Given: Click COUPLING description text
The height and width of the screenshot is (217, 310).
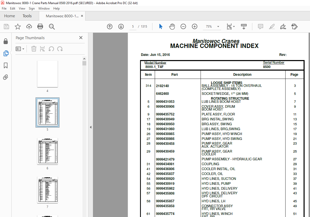Looking at the screenshot, I should point(210,164).
